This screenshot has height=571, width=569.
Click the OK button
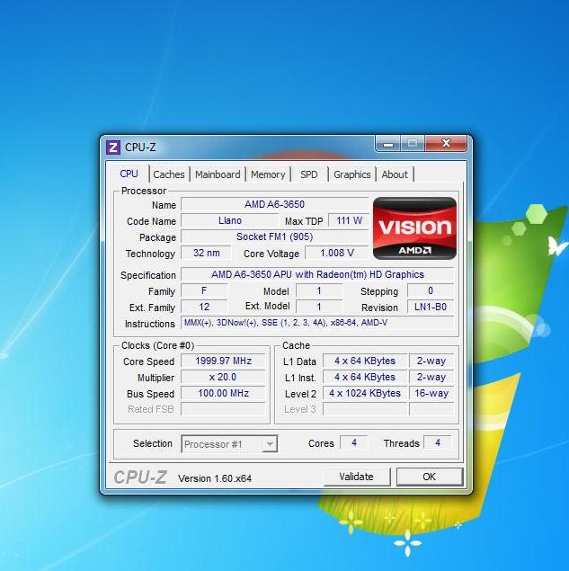click(429, 477)
